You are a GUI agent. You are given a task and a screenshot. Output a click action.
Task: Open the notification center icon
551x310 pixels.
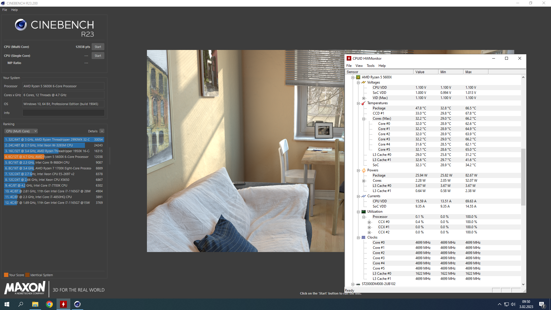[x=542, y=304]
